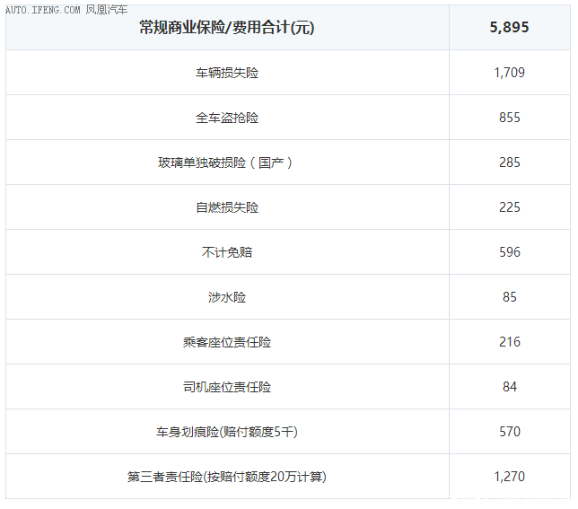The width and height of the screenshot is (578, 509).
Task: Select the 85 wading insurance value
Action: 509,297
